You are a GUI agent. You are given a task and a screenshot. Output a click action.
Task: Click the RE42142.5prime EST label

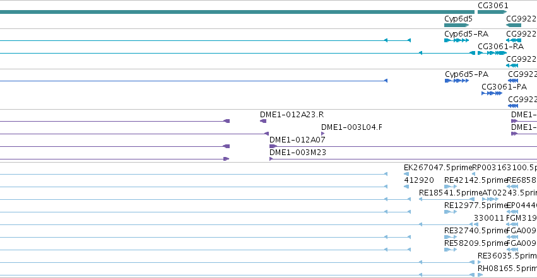tap(475, 180)
